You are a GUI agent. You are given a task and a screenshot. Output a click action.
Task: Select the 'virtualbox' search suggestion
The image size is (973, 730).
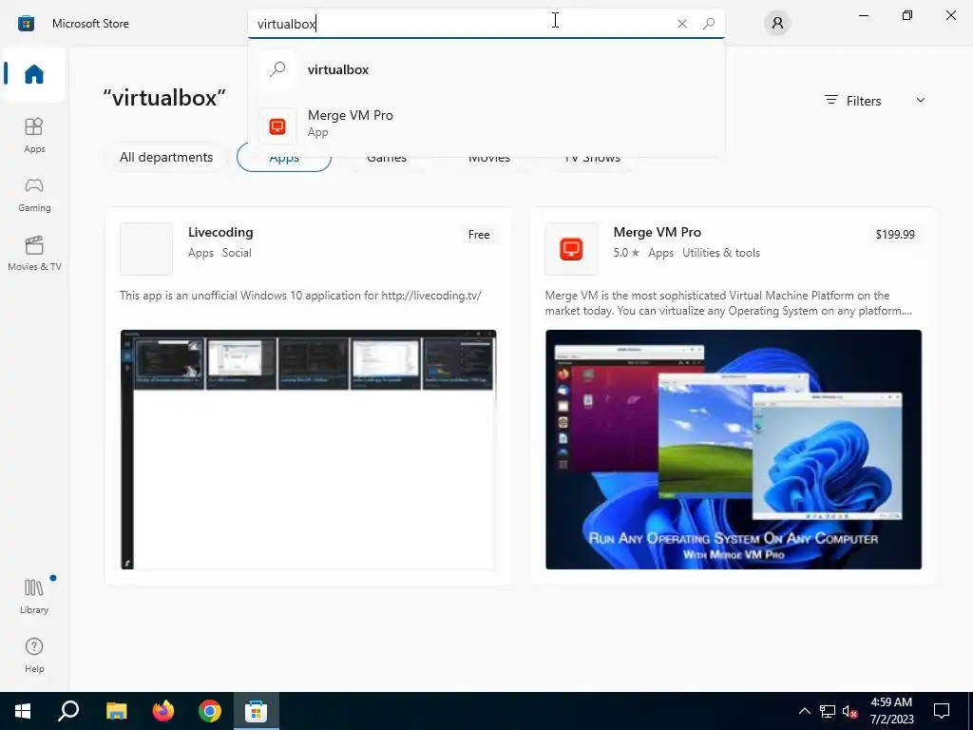coord(486,69)
